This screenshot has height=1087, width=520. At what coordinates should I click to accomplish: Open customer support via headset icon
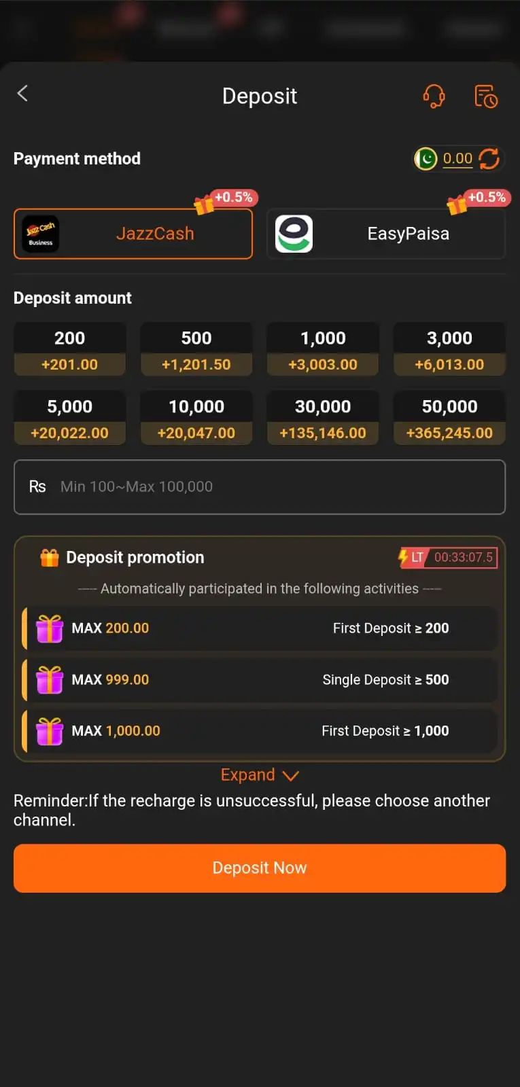pos(434,96)
